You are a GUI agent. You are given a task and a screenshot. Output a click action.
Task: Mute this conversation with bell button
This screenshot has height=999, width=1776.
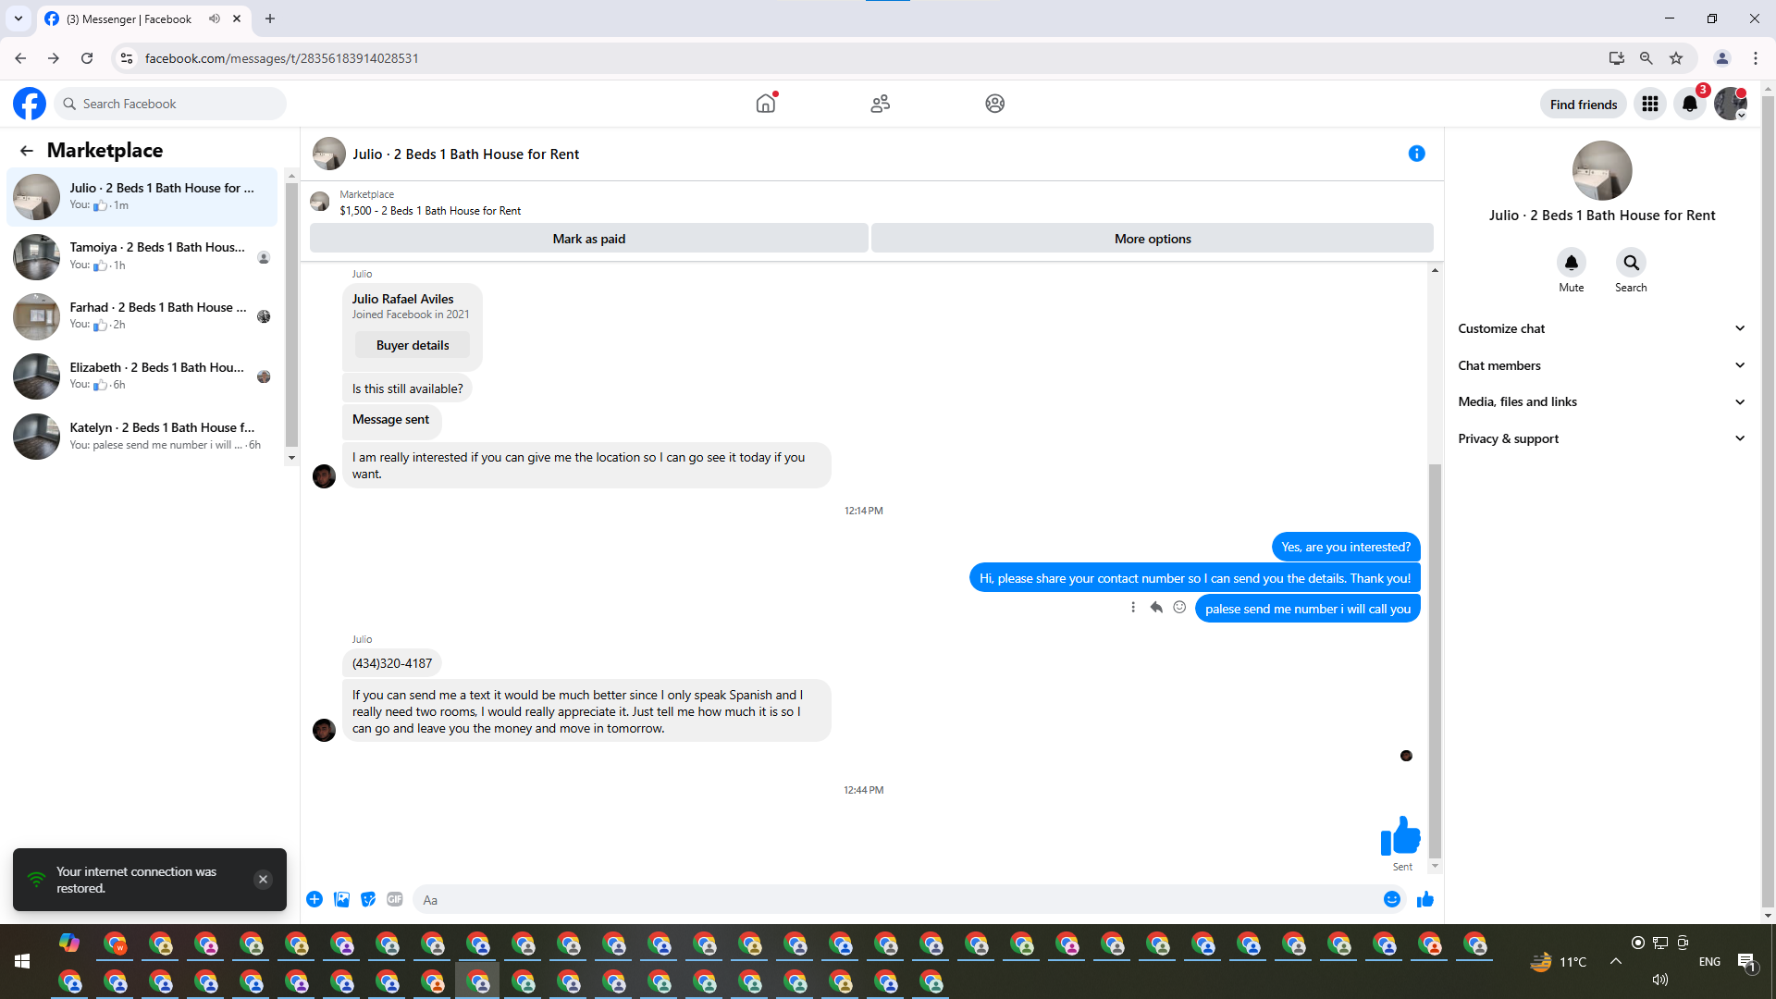point(1571,263)
